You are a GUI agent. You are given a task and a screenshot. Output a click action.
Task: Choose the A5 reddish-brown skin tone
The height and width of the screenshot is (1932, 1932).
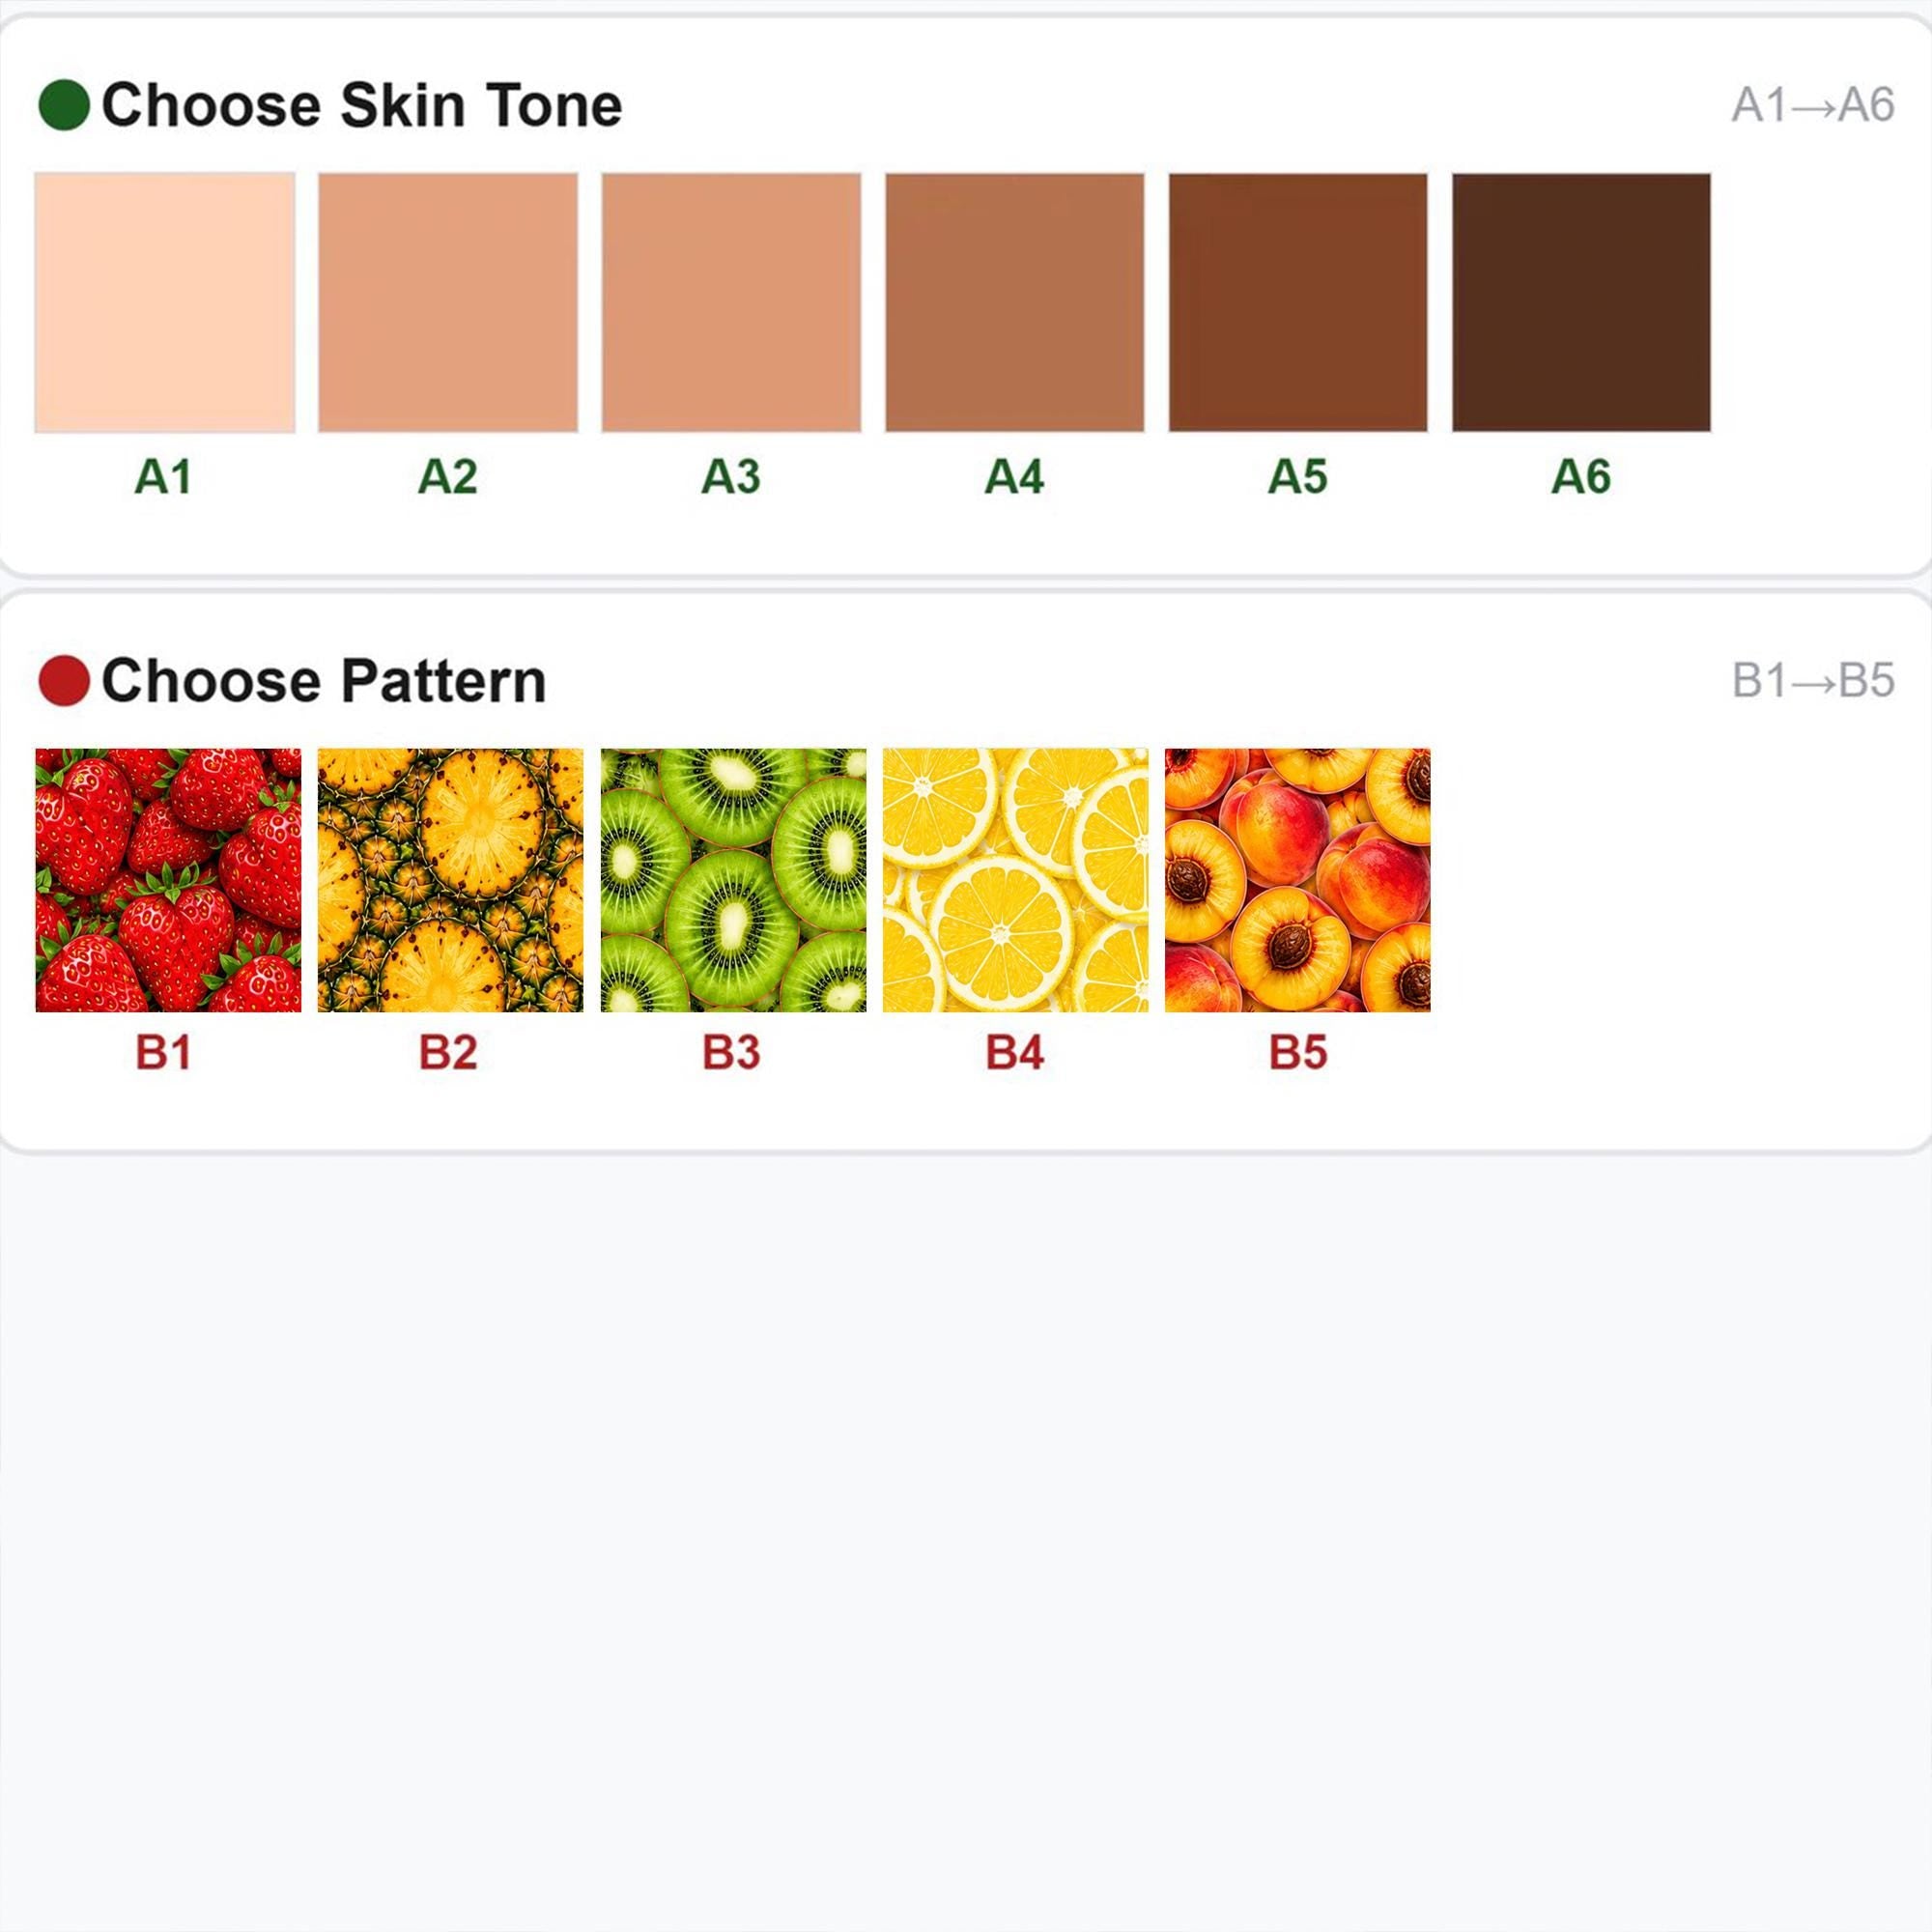pyautogui.click(x=1298, y=303)
